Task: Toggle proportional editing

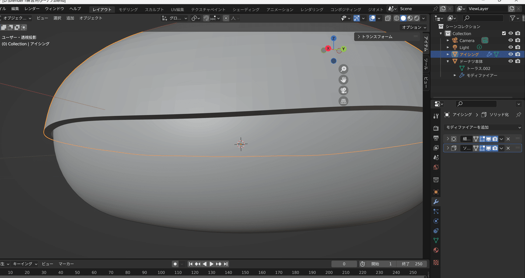Action: [x=226, y=18]
